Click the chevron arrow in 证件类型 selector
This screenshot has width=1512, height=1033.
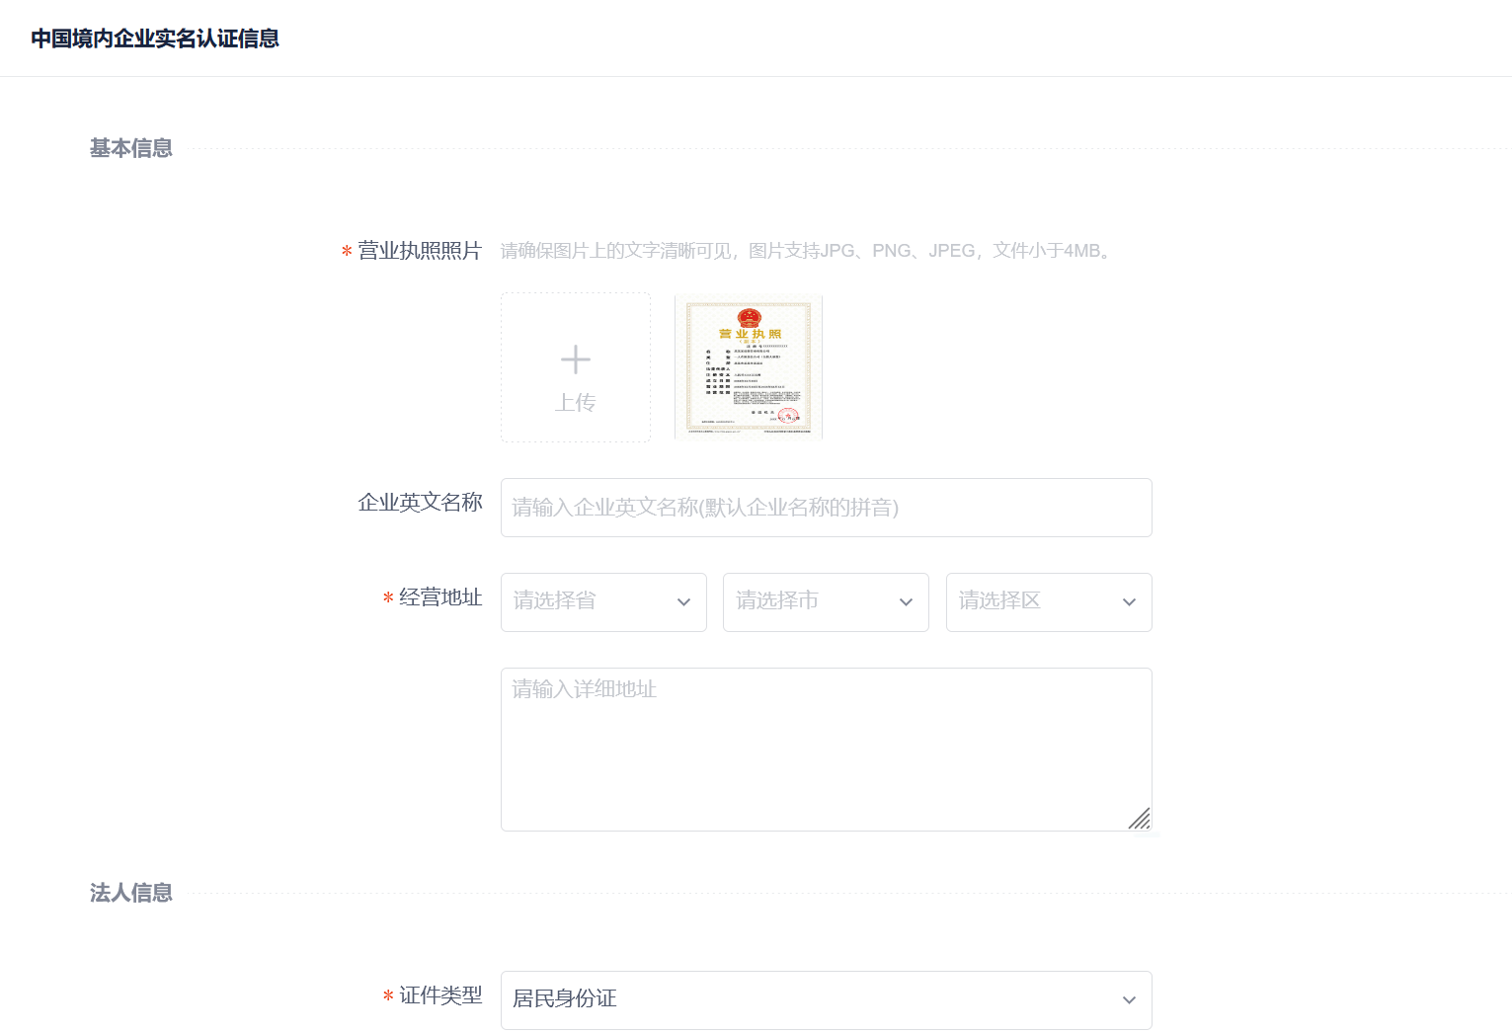coord(1129,1000)
